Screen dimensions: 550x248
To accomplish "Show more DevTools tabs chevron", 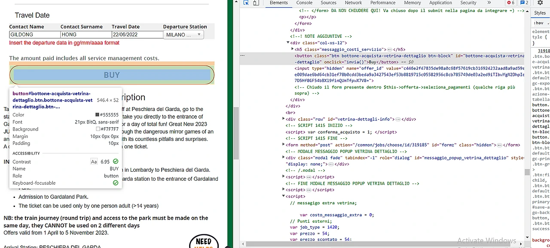I will pos(489,3).
